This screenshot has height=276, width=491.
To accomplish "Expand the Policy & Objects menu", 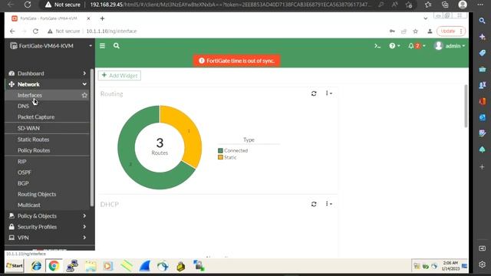I will coord(48,216).
